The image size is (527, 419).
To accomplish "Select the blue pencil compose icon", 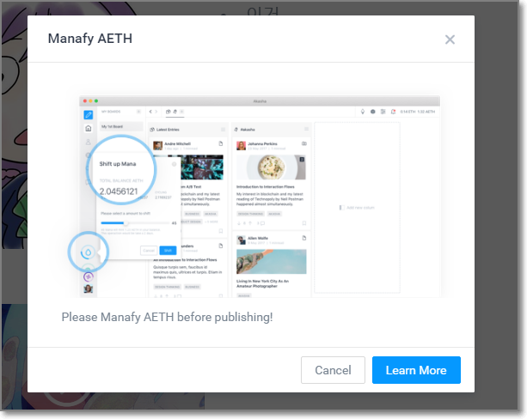I will (89, 115).
